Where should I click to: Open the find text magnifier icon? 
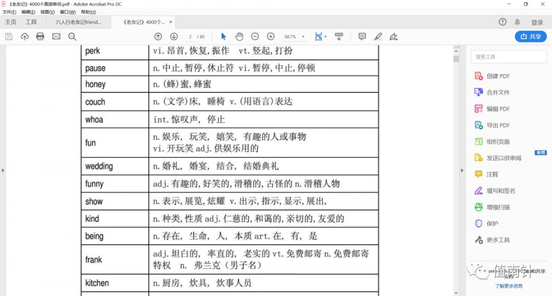click(x=72, y=37)
